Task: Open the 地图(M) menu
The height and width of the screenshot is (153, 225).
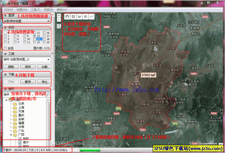Action: [x=22, y=10]
